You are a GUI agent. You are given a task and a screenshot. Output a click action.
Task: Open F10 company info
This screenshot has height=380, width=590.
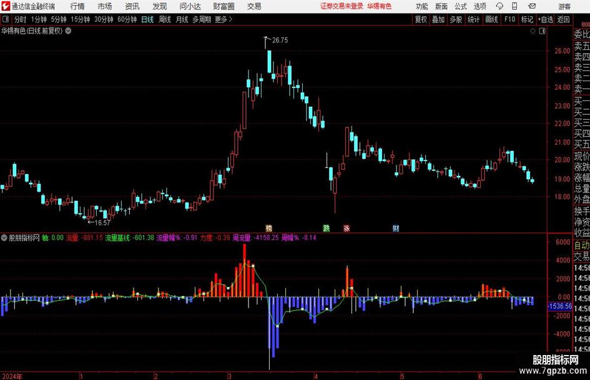[x=509, y=19]
